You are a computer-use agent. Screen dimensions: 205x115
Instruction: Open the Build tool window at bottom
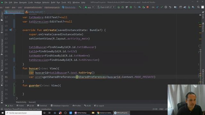point(87,106)
